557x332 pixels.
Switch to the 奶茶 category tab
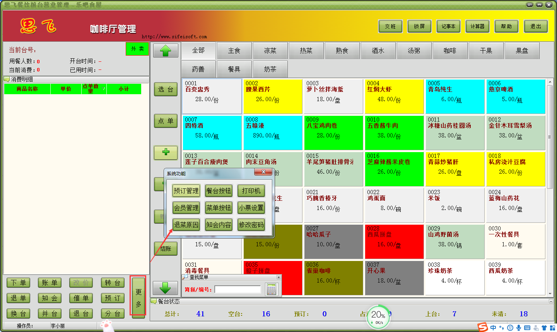tap(270, 69)
